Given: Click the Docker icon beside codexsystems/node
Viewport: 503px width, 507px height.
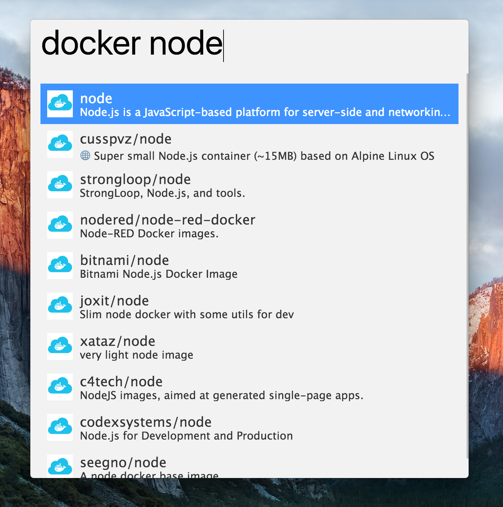Looking at the screenshot, I should [60, 427].
